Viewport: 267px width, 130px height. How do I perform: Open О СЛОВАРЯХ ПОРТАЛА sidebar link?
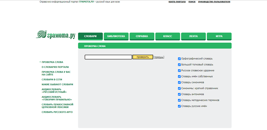coord(55,67)
